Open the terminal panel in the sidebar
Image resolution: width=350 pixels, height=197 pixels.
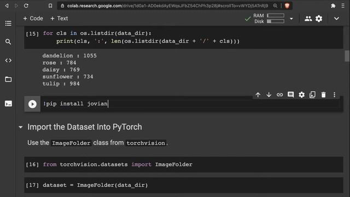coord(8,103)
